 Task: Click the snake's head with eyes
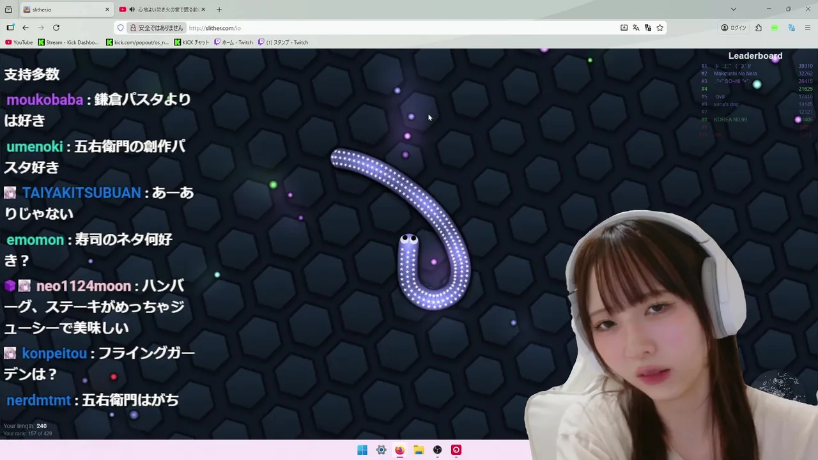point(409,240)
